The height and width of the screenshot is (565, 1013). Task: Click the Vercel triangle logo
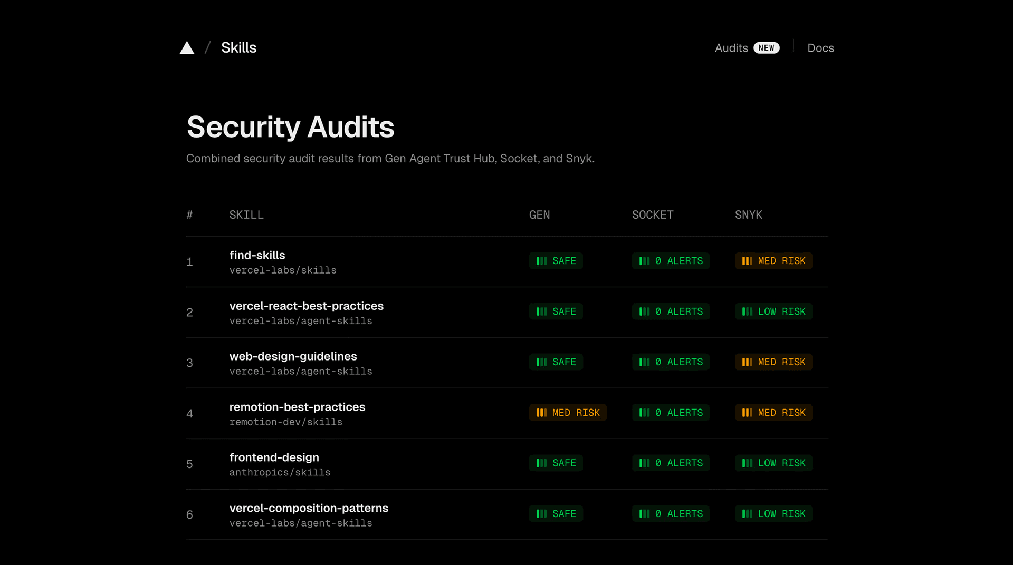pyautogui.click(x=187, y=48)
